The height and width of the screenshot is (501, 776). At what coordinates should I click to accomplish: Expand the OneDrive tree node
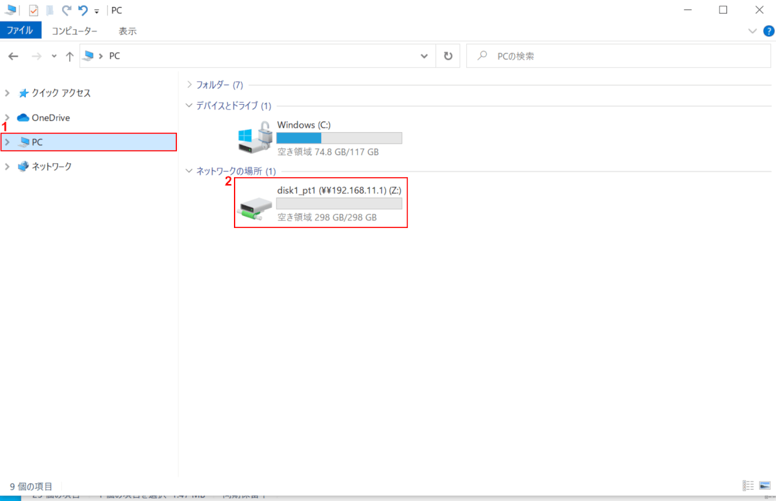pyautogui.click(x=8, y=118)
